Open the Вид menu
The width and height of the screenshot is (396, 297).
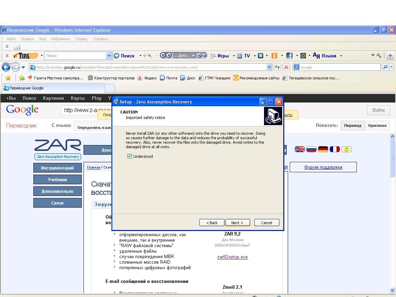click(x=42, y=38)
